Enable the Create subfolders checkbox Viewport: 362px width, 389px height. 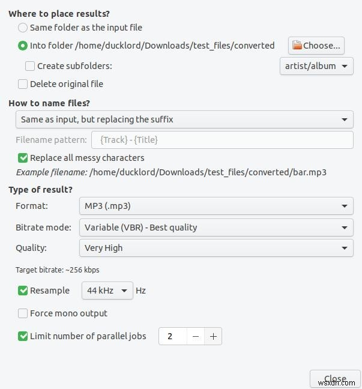point(30,66)
